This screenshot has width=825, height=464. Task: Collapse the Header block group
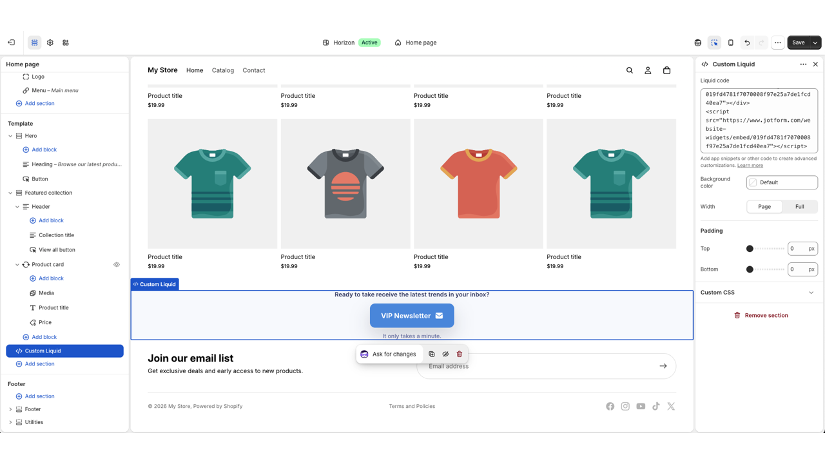coord(17,207)
